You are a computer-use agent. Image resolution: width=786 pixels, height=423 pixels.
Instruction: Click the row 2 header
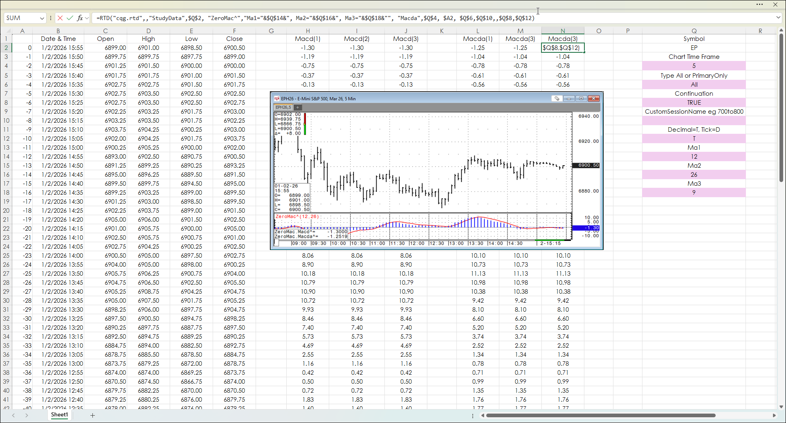point(6,48)
